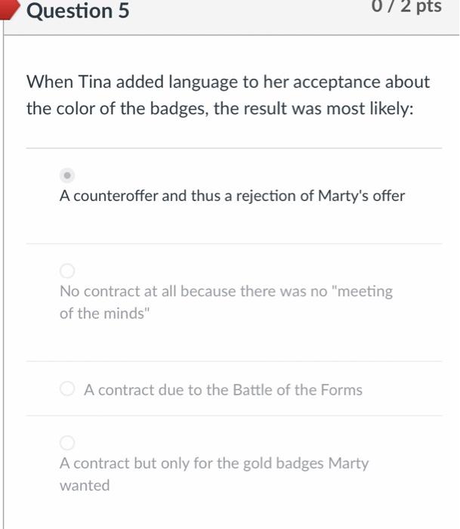Select the 'Battle of the Forms' radio button
The width and height of the screenshot is (460, 529).
coord(67,388)
